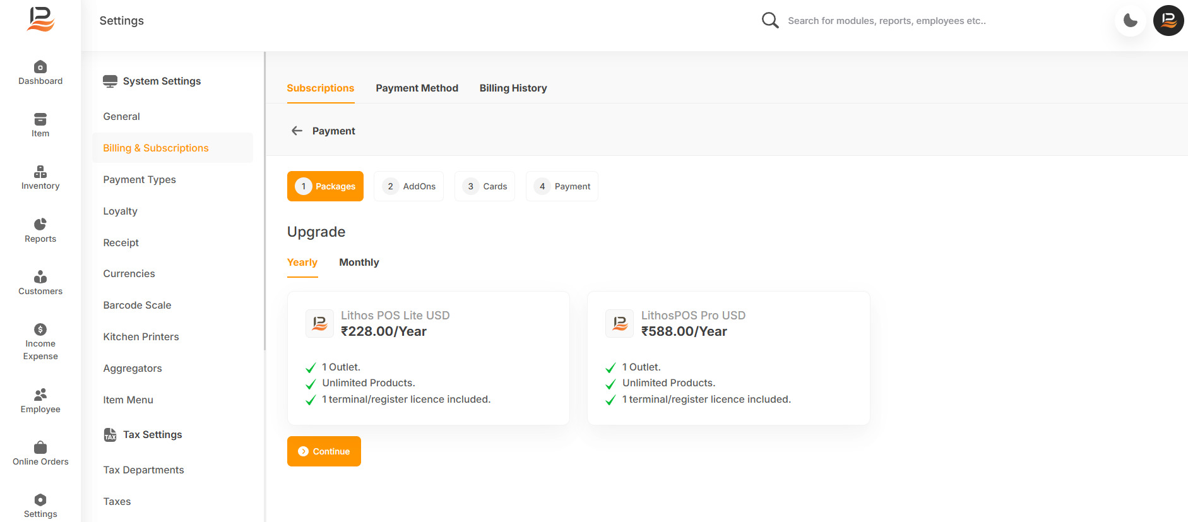Click the ₹588.00/Year price text
Screen dimensions: 1188x522
tap(684, 331)
